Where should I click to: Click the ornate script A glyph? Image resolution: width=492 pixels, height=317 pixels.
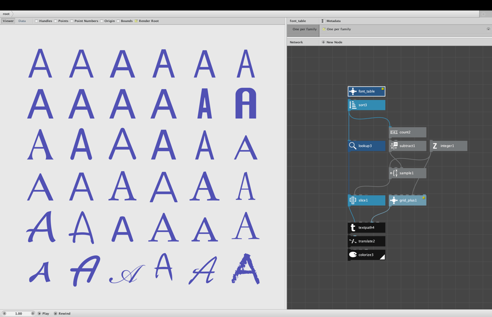(127, 274)
